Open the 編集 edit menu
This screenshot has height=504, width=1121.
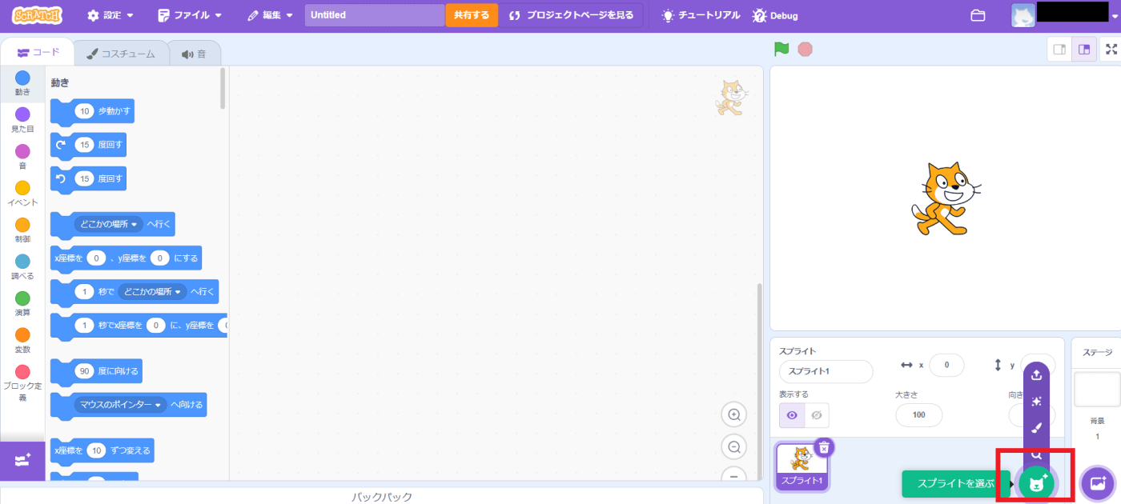pos(270,15)
